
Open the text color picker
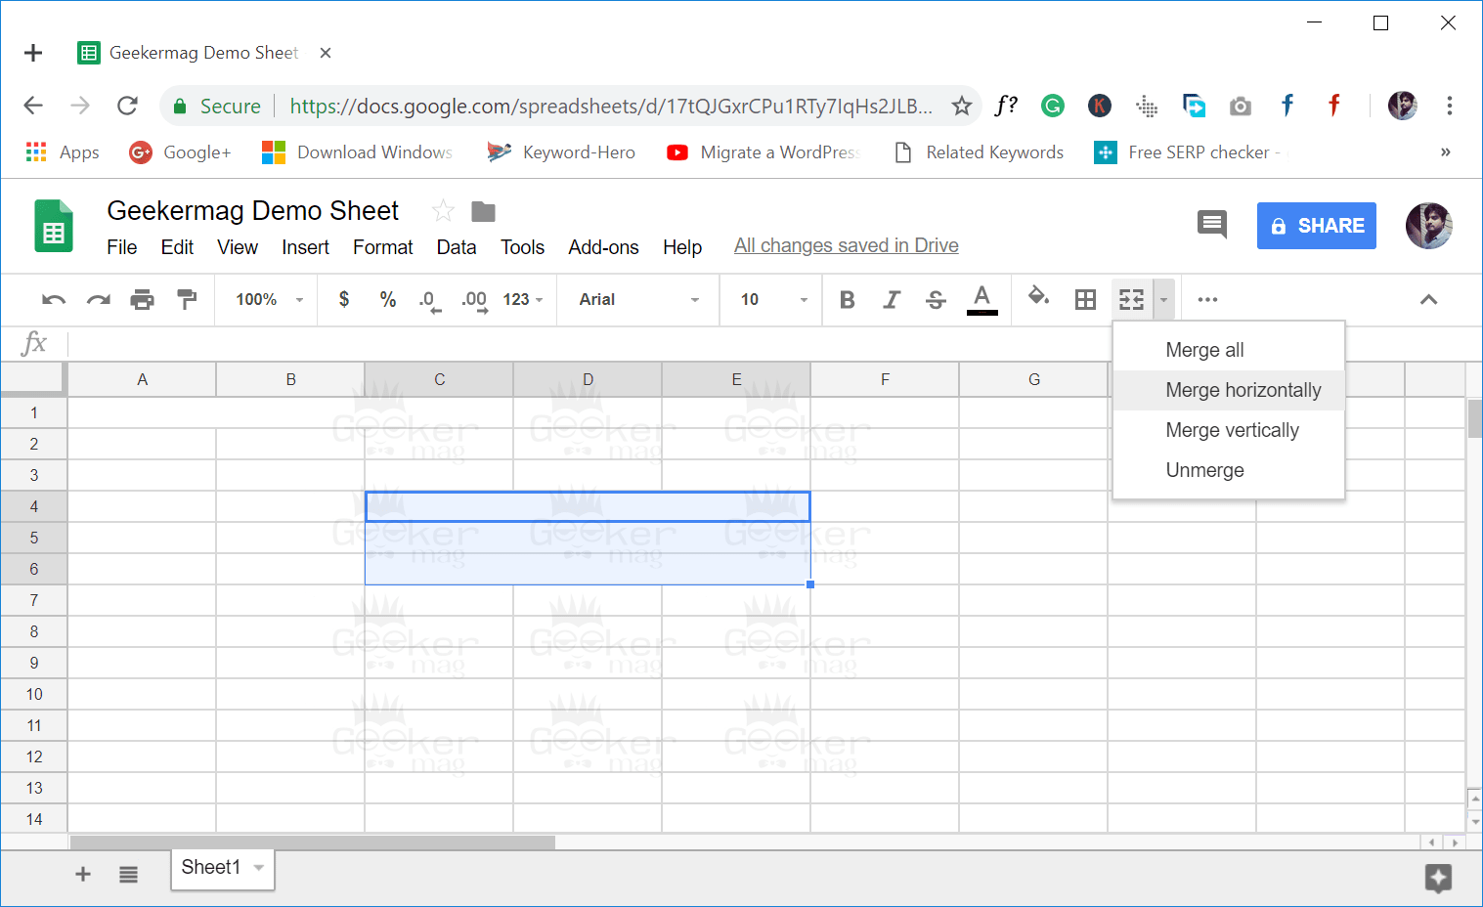(x=982, y=300)
